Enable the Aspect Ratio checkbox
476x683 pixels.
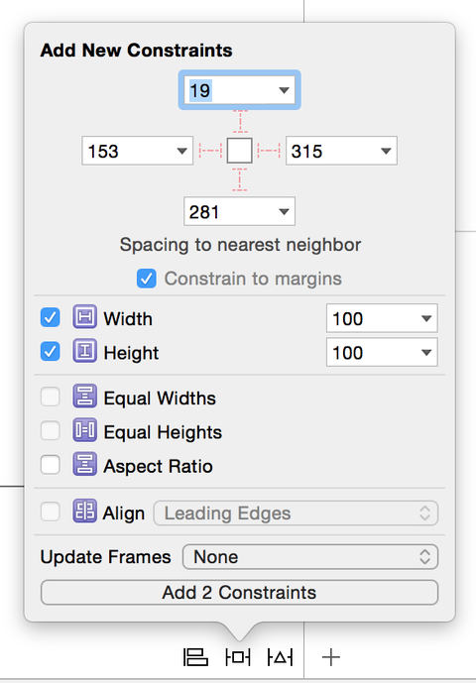(51, 464)
